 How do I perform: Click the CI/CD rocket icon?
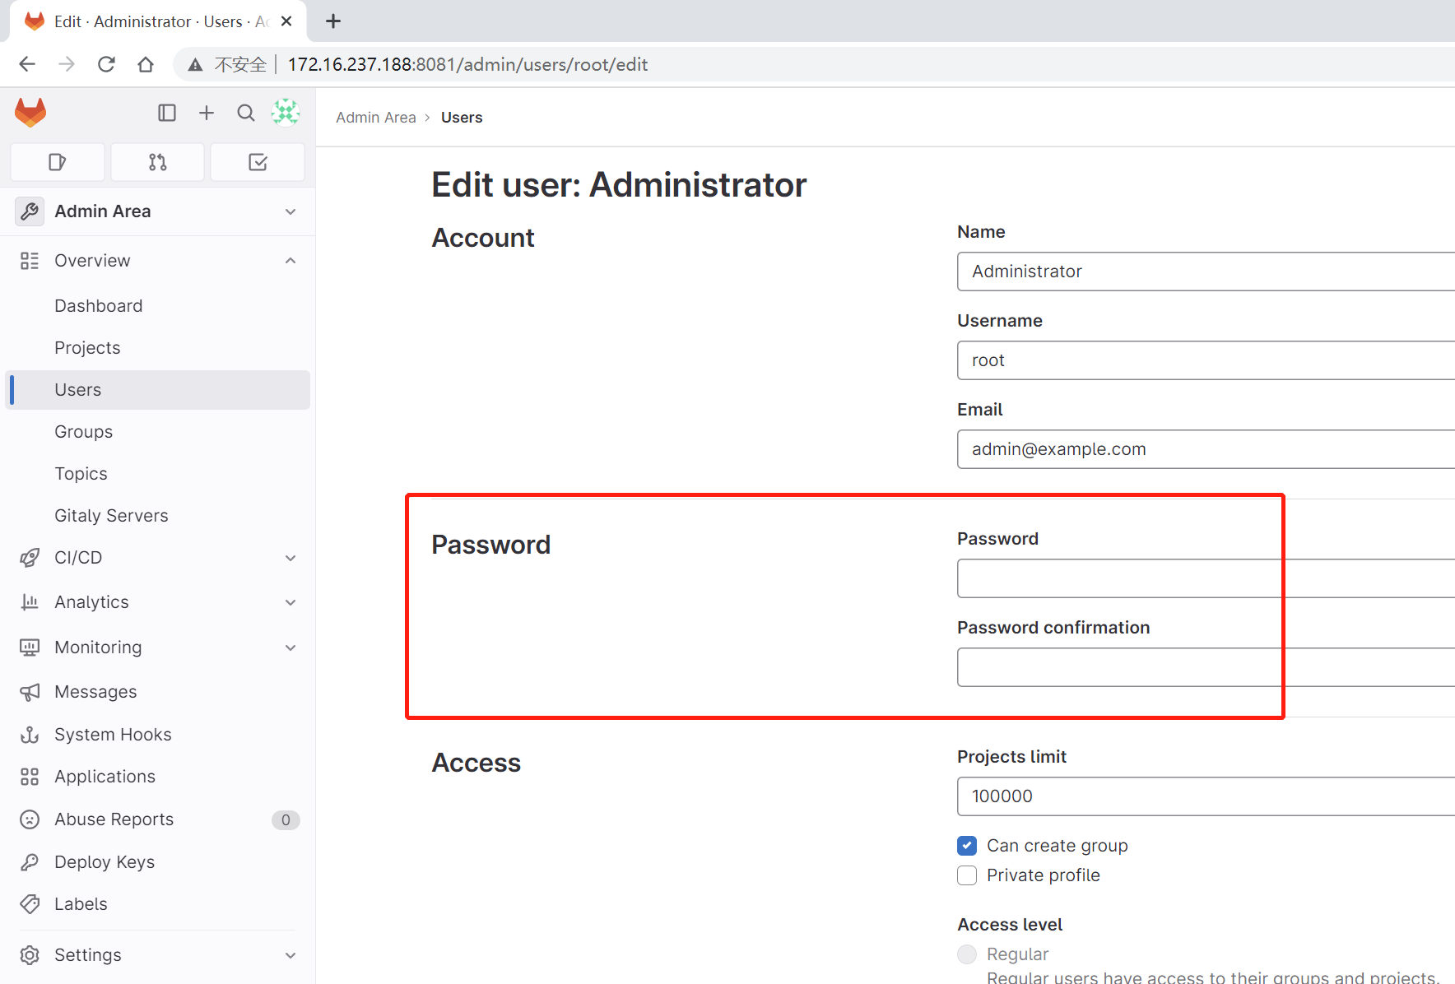[30, 558]
